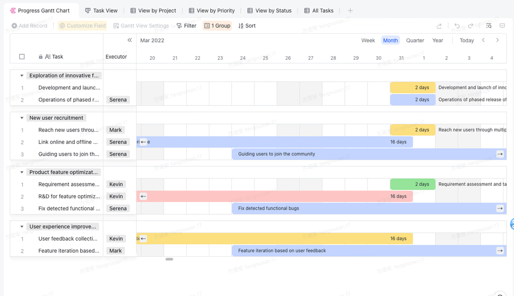Go to previous timeline period arrow
Screen dimensions: 514x296
pos(483,40)
